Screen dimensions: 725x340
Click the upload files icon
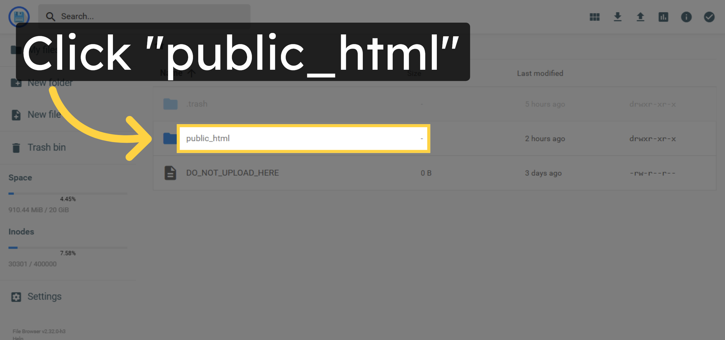640,17
